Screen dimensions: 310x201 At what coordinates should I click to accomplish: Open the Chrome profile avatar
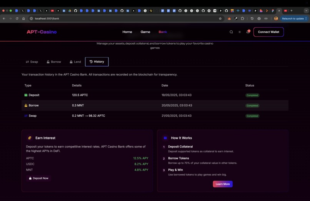click(276, 18)
